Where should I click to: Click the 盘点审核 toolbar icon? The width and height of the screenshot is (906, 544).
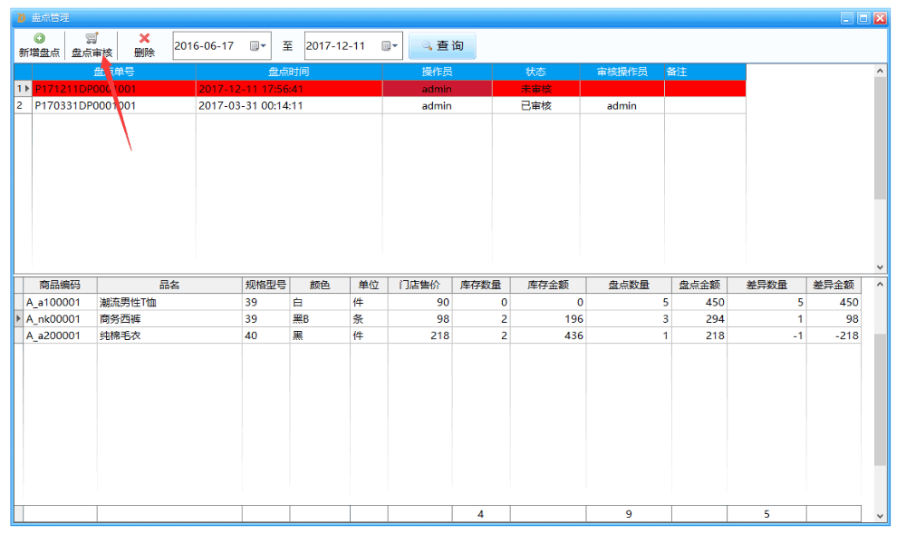pos(92,39)
